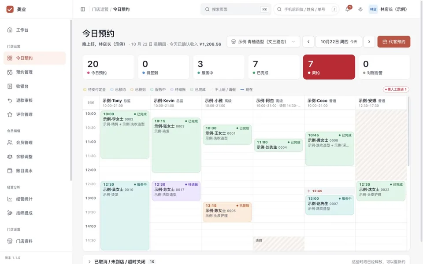Screen dimensions: 423x264
Task: Open 会员管理 menu item
Action: (x=34, y=143)
